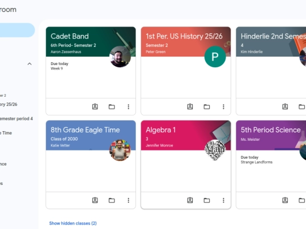This screenshot has width=306, height=229.
Task: Open Drive folder on 8th Grade Eagle Time card
Action: 112,200
